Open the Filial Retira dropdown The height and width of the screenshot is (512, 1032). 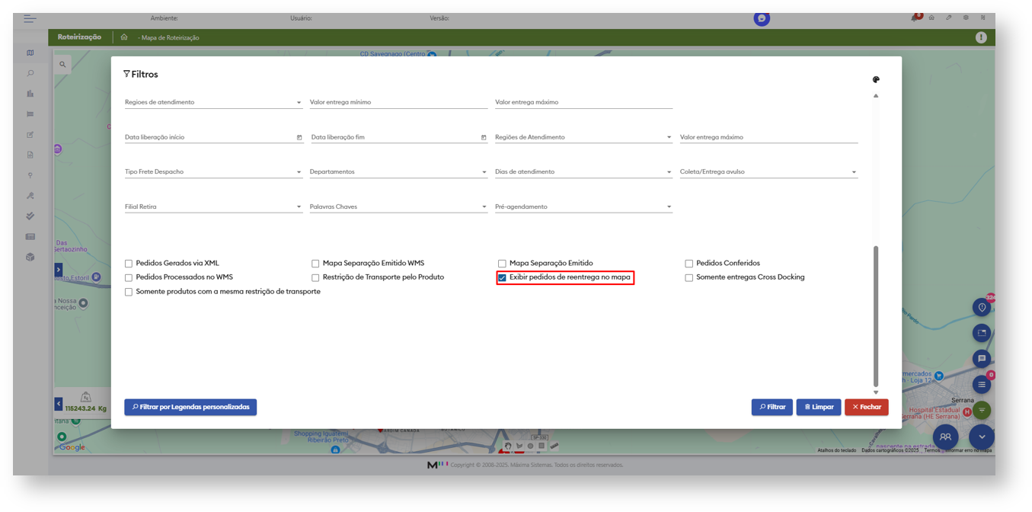point(213,206)
